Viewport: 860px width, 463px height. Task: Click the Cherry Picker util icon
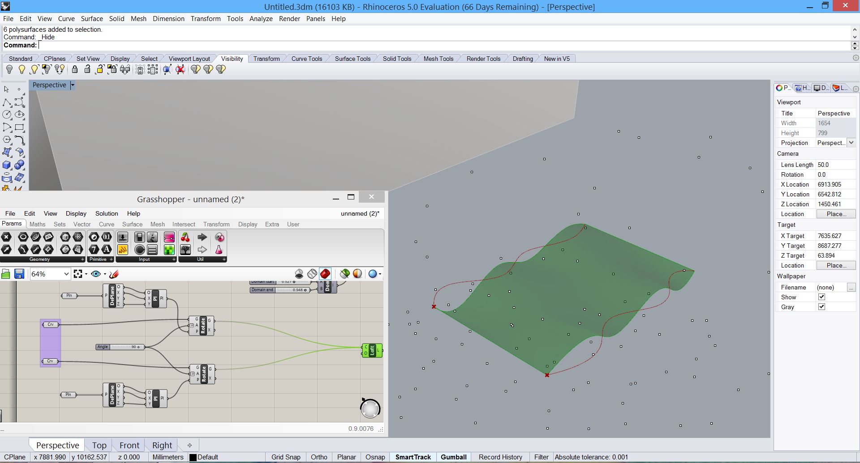click(185, 237)
